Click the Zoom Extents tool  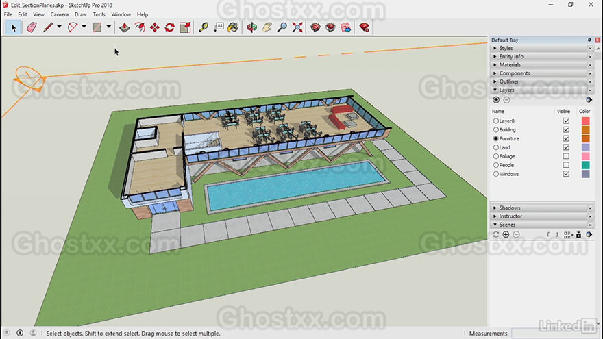pyautogui.click(x=297, y=27)
